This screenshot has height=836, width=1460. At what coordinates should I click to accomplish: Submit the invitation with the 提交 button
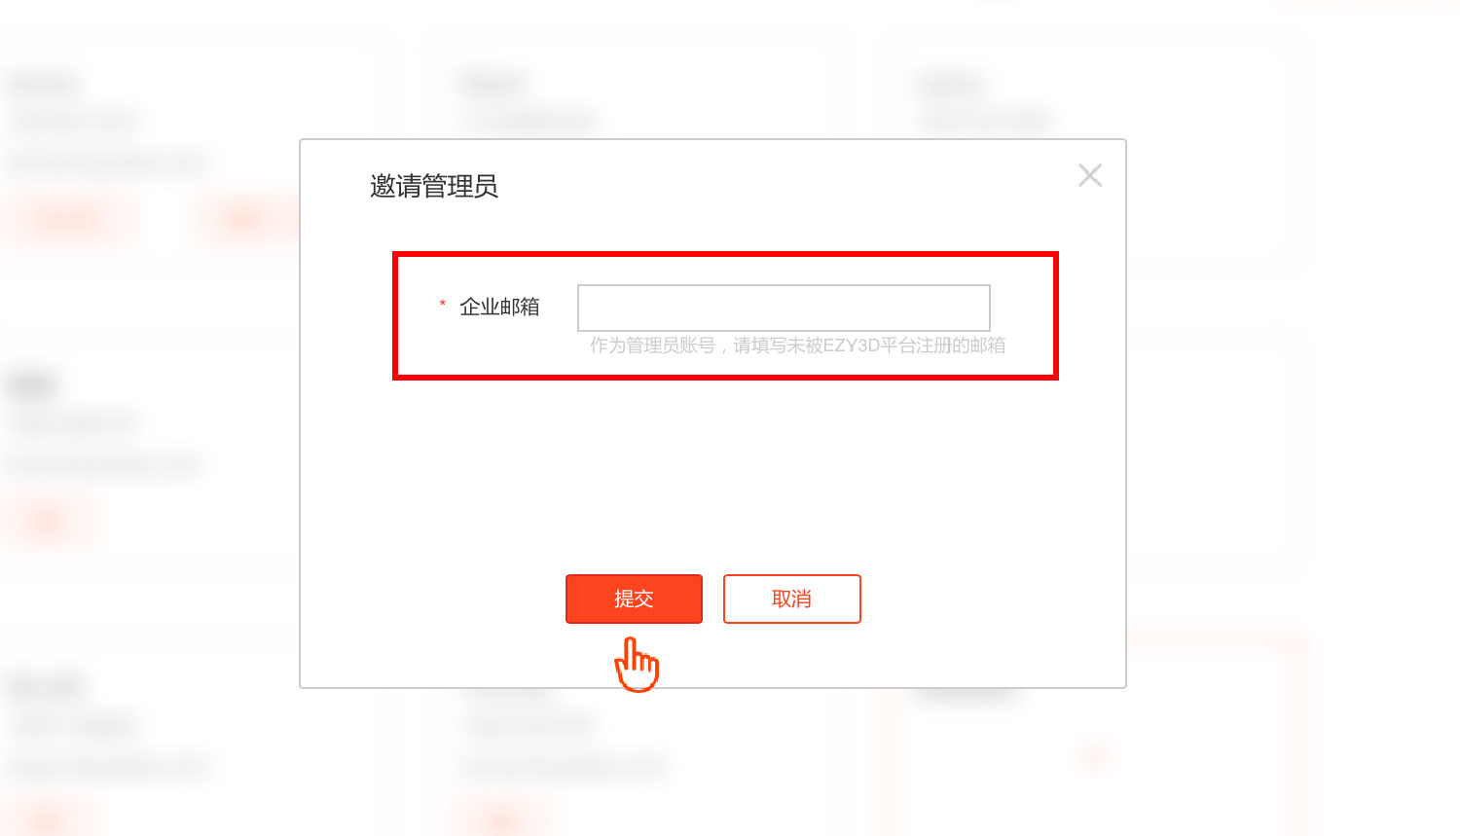click(634, 599)
